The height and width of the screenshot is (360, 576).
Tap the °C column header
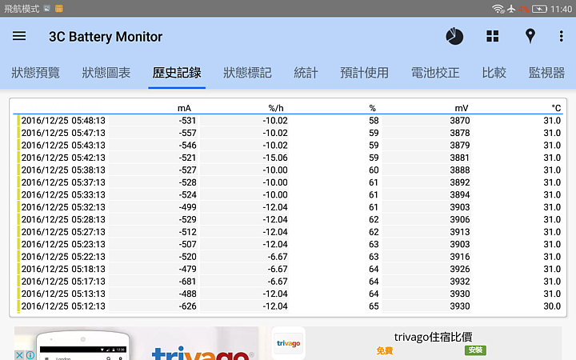point(556,108)
